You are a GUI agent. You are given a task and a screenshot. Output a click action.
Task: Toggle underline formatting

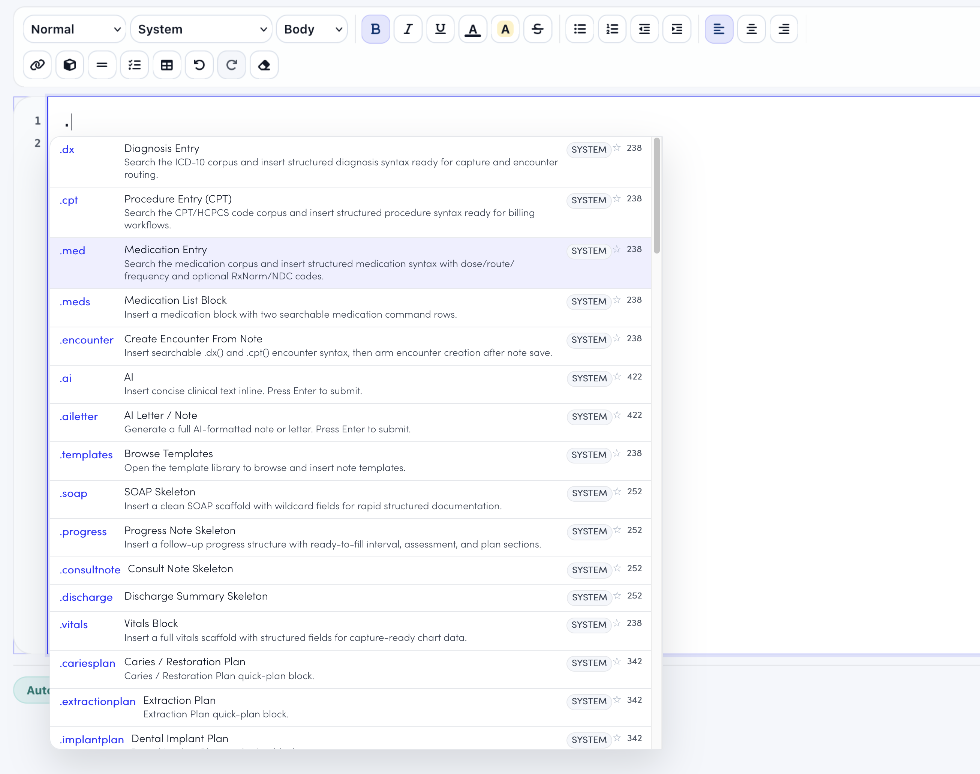[x=440, y=29]
